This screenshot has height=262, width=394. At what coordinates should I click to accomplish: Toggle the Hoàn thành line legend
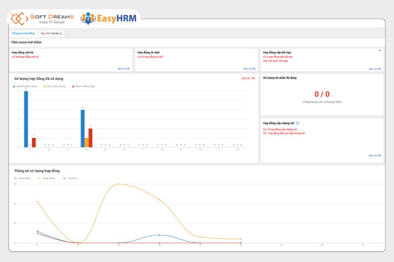coord(22,178)
